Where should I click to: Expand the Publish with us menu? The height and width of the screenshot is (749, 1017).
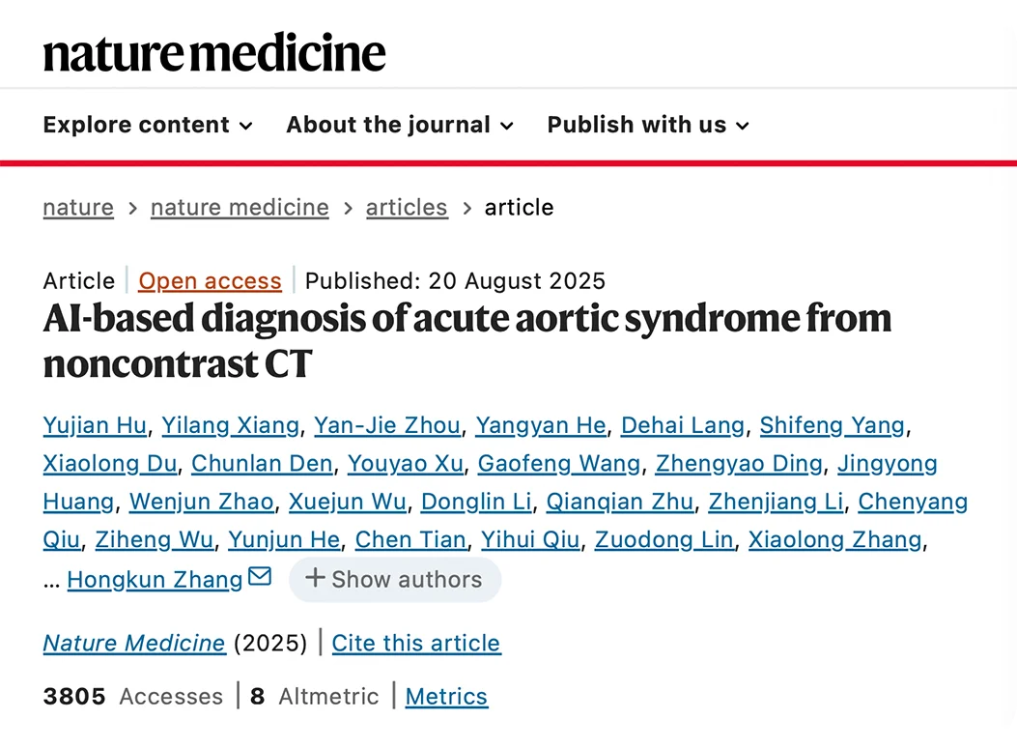648,125
